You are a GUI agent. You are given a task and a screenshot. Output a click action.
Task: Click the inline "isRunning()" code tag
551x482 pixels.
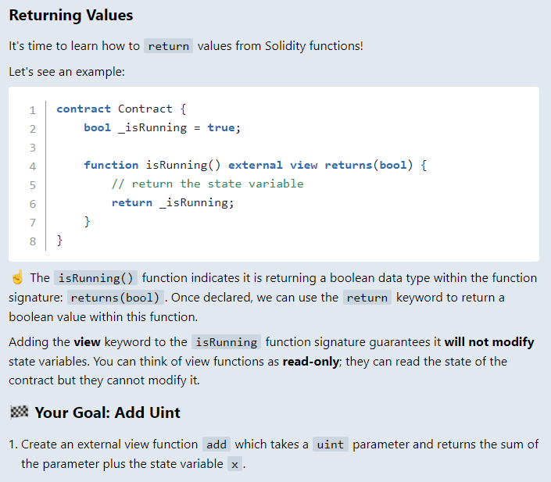pyautogui.click(x=96, y=278)
